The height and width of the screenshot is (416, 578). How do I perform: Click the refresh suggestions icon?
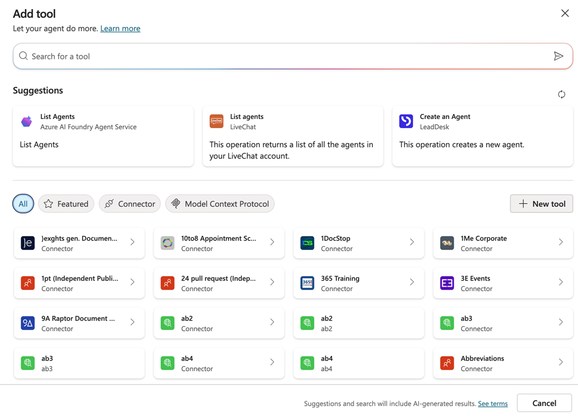[x=561, y=94]
